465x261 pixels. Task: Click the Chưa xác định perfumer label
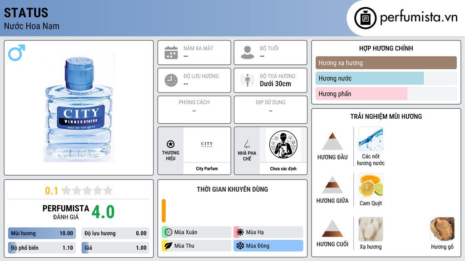click(283, 169)
